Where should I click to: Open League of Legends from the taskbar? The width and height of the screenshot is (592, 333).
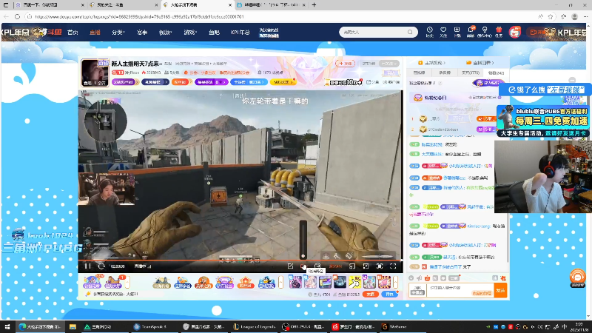(255, 326)
